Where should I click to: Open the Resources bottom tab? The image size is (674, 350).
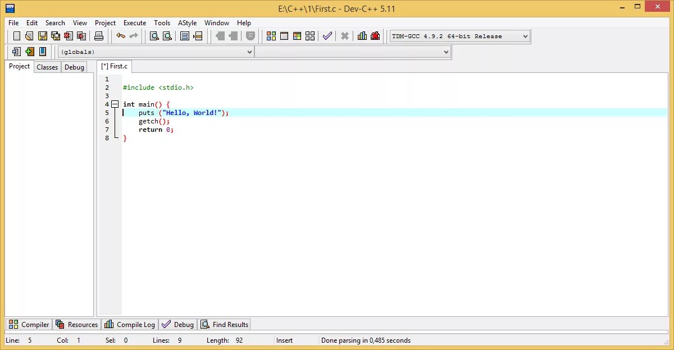[77, 324]
